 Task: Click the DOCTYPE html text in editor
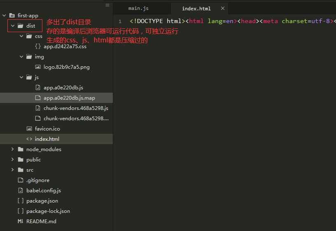(157, 21)
